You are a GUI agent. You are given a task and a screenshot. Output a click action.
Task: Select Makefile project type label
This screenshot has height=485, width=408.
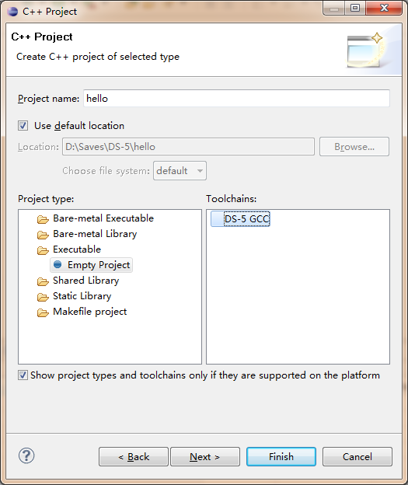[89, 312]
